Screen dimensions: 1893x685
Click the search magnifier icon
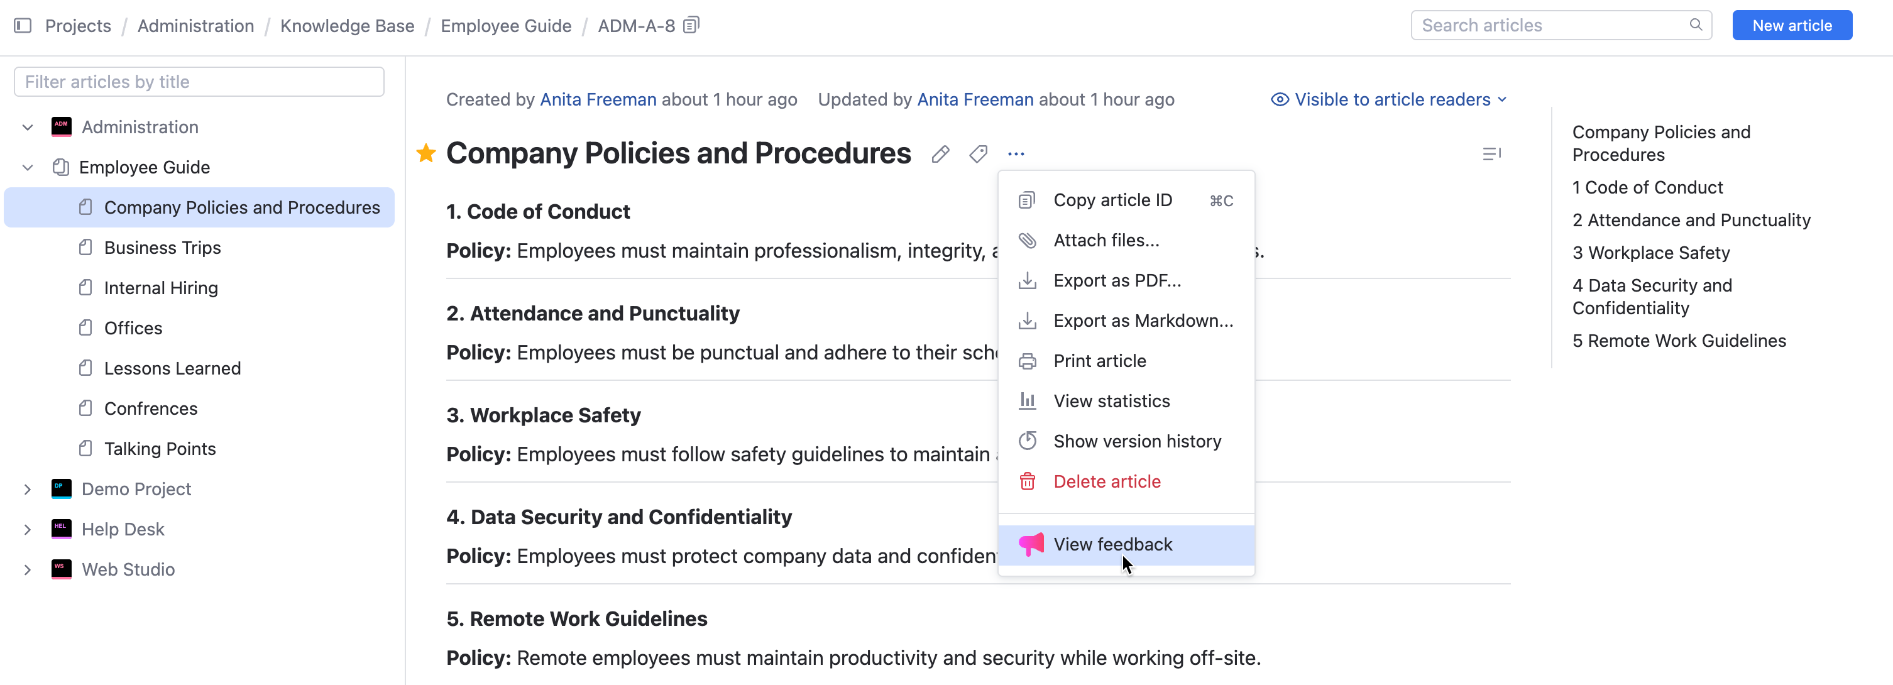1695,25
